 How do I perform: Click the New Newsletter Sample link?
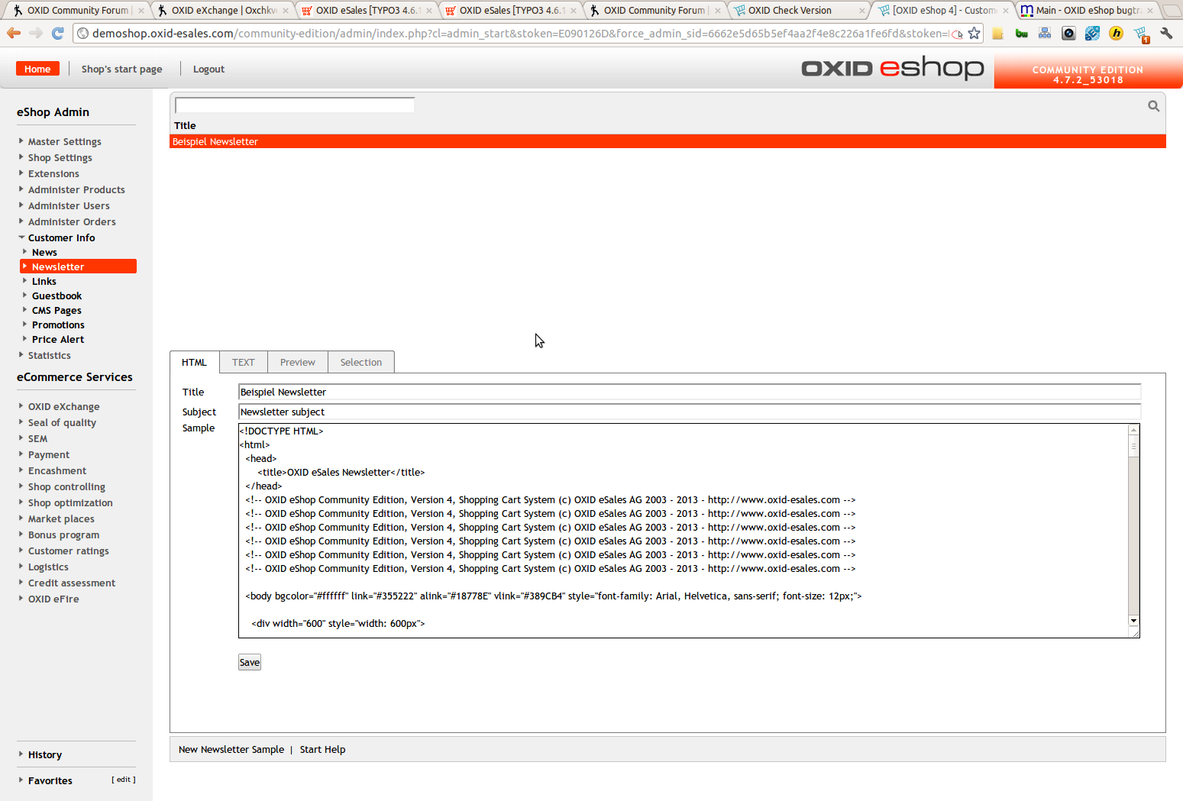coord(231,749)
